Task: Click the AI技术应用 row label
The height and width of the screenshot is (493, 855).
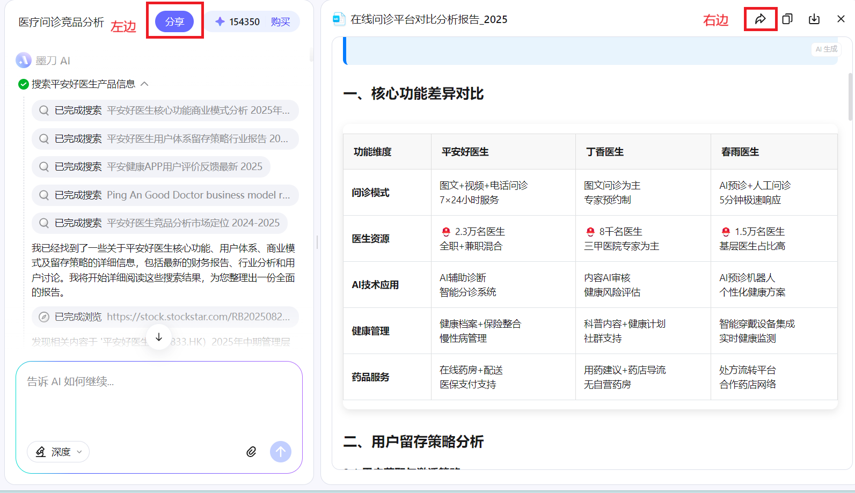Action: coord(375,285)
